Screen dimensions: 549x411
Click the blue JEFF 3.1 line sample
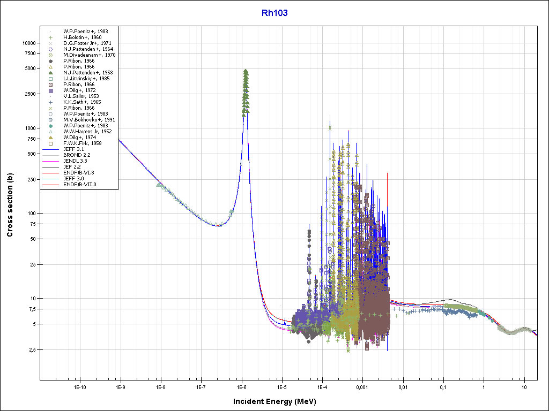50,149
